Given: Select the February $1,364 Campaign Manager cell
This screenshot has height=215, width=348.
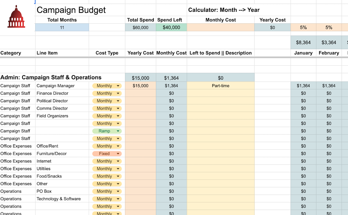Looking at the screenshot, I should (x=329, y=86).
